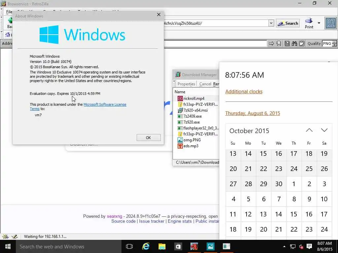The image size is (338, 253).
Task: Click Search the web and Windows box
Action: pos(69,246)
